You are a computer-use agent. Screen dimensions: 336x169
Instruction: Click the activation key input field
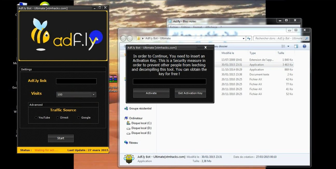[x=170, y=81]
